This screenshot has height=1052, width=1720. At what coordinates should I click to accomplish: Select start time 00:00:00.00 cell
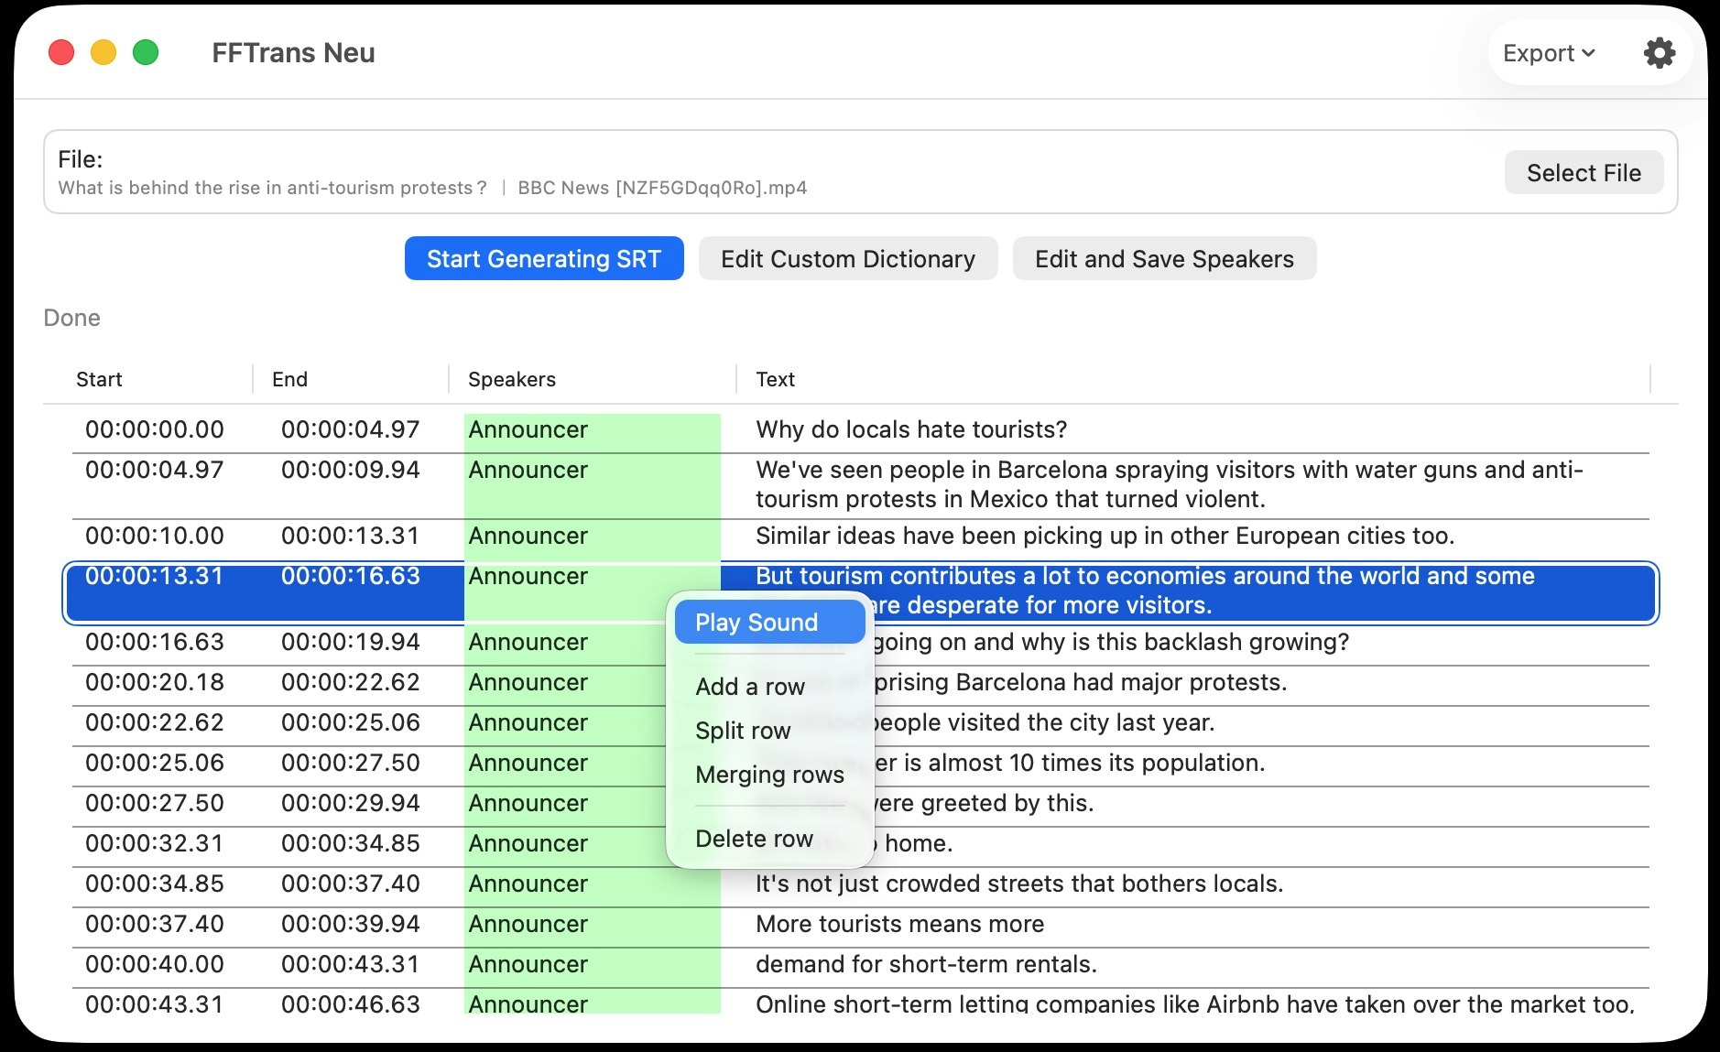[155, 429]
